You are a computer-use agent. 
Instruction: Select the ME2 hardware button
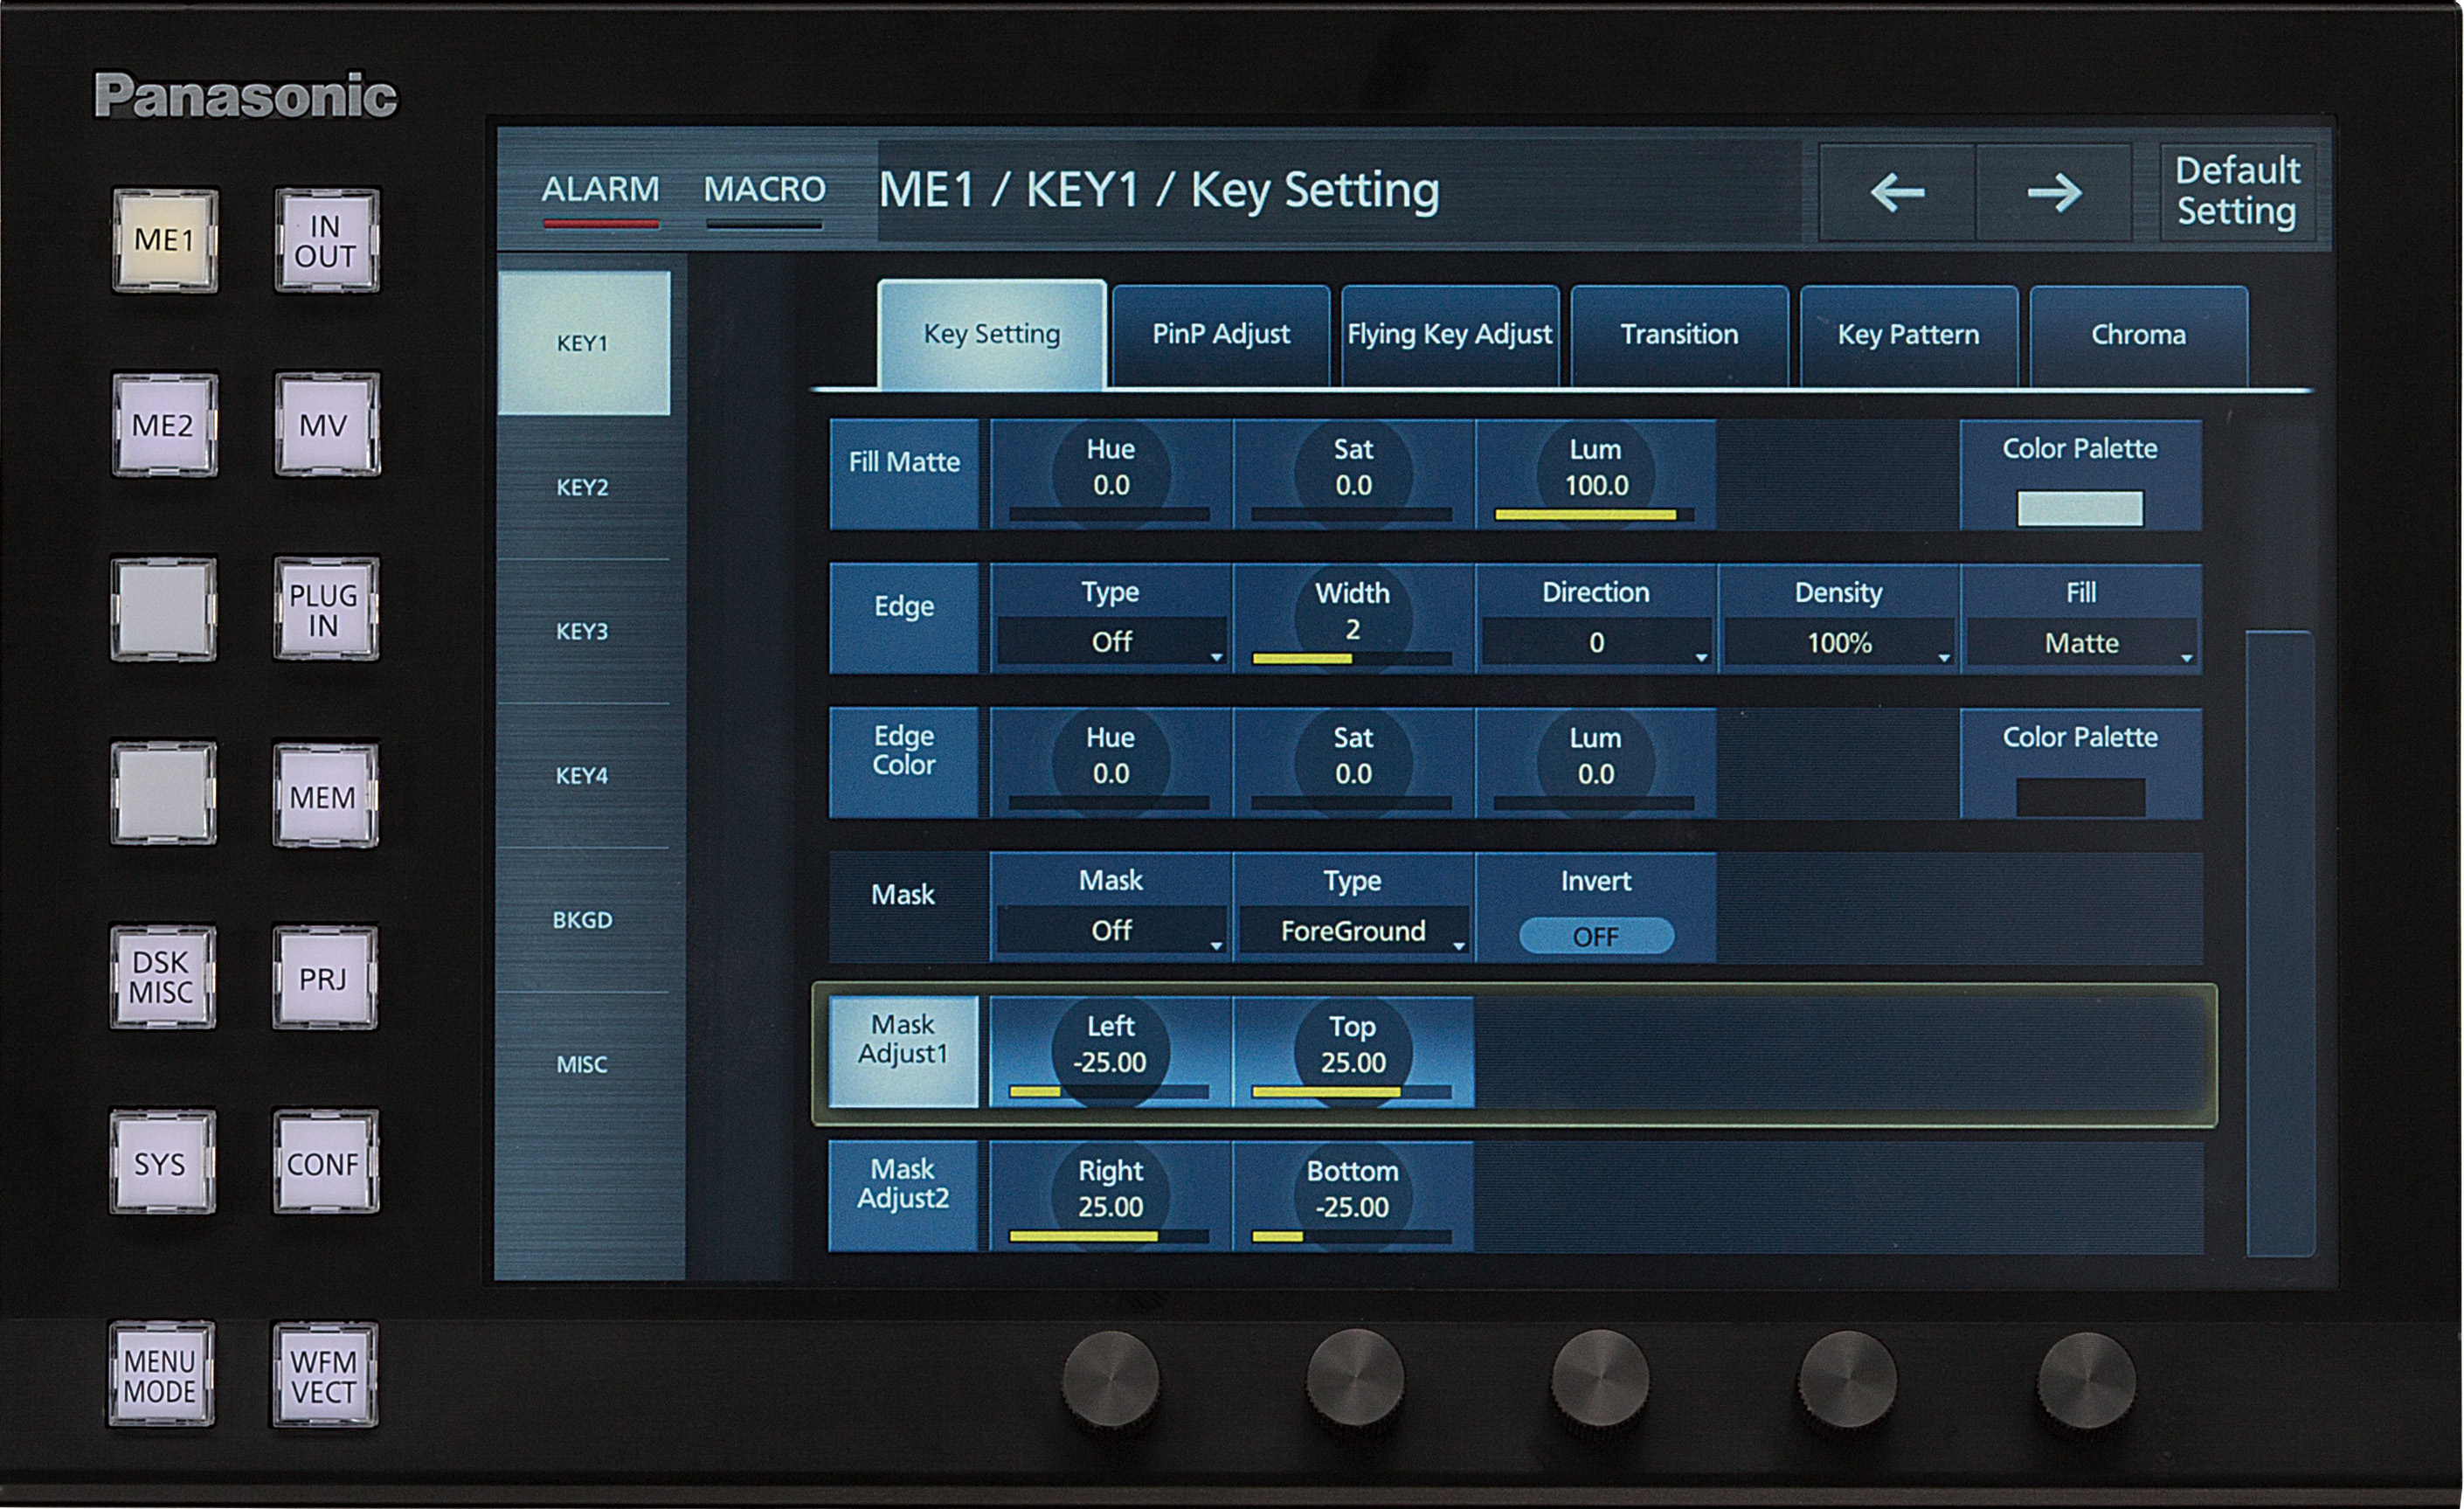(x=164, y=426)
